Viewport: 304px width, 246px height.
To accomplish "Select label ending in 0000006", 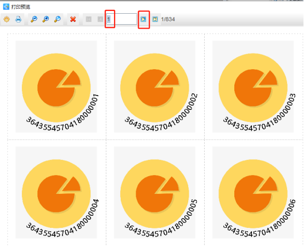I will (x=253, y=192).
